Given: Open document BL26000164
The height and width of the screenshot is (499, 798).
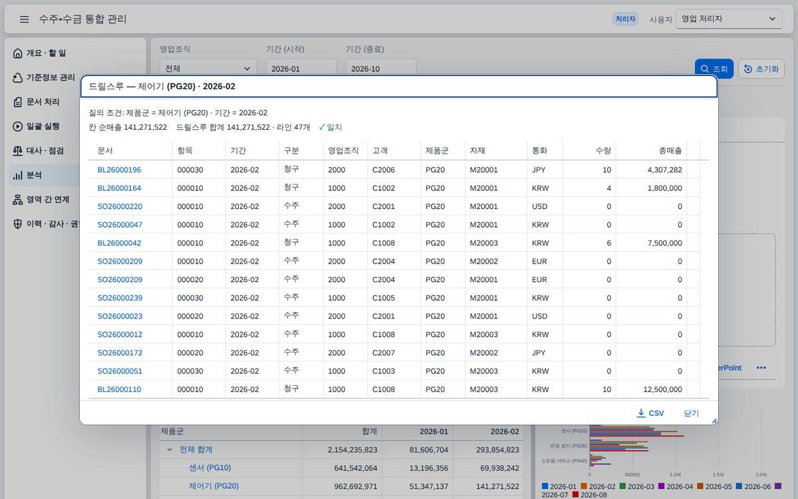Looking at the screenshot, I should tap(119, 188).
